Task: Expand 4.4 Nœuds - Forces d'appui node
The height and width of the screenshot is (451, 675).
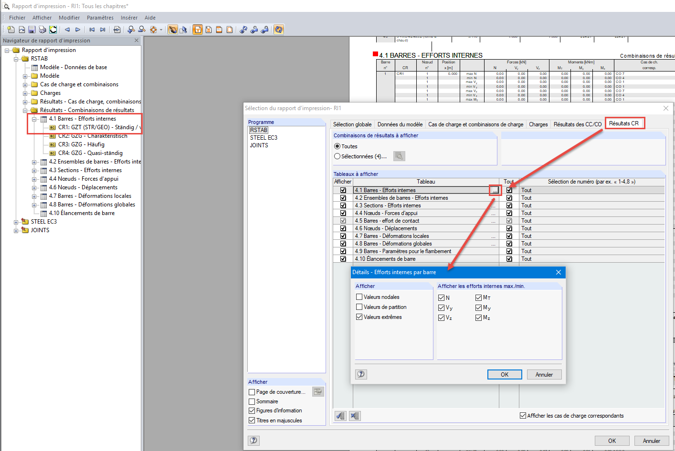Action: pyautogui.click(x=34, y=179)
